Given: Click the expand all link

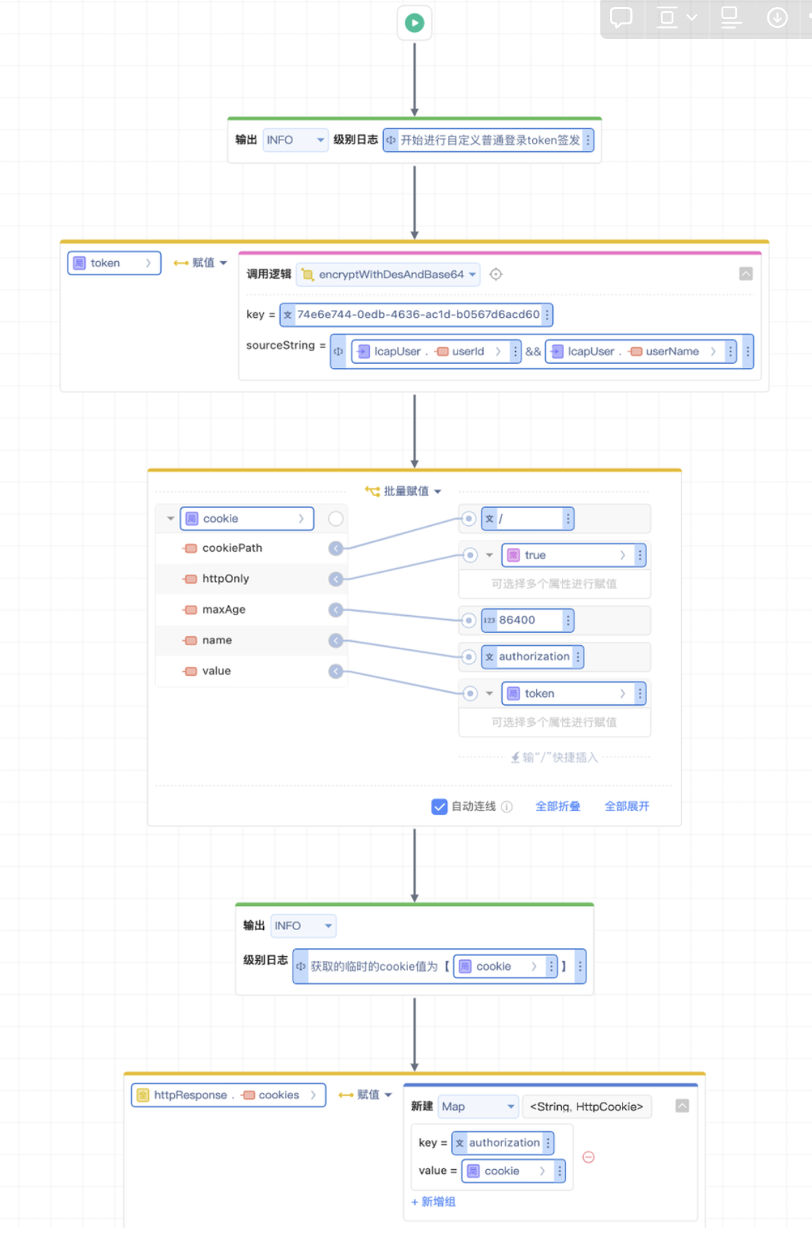Looking at the screenshot, I should [627, 806].
